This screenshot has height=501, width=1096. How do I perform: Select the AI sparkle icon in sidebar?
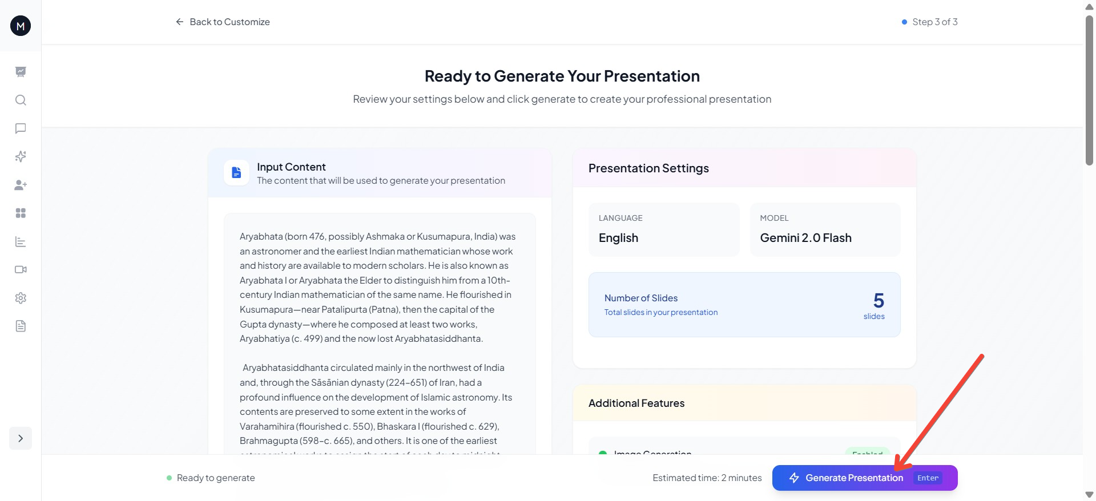click(21, 156)
